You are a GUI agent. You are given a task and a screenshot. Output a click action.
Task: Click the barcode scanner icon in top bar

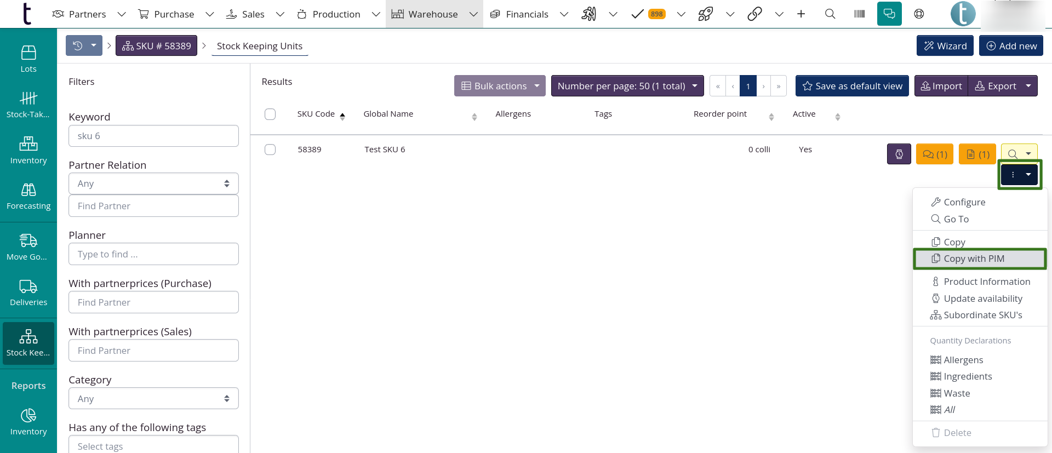point(859,14)
